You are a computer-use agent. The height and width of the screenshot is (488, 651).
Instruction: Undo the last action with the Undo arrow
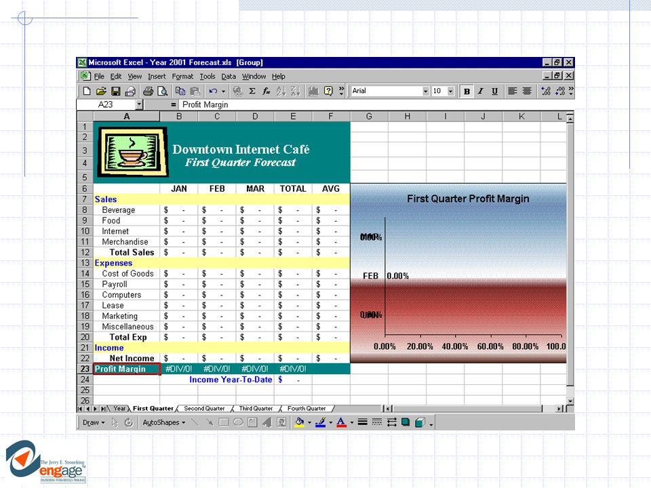[x=213, y=91]
